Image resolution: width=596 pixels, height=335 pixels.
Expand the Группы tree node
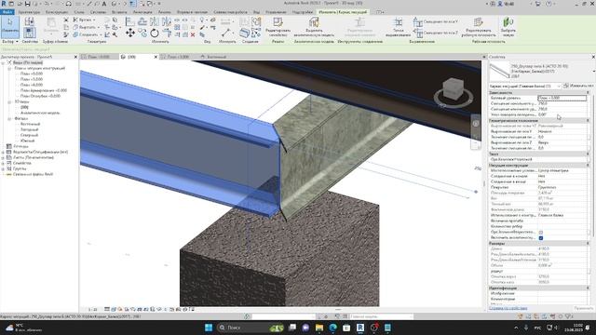(4, 168)
